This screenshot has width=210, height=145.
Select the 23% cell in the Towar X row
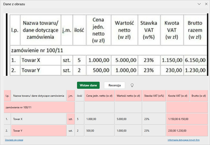pyautogui.click(x=154, y=119)
